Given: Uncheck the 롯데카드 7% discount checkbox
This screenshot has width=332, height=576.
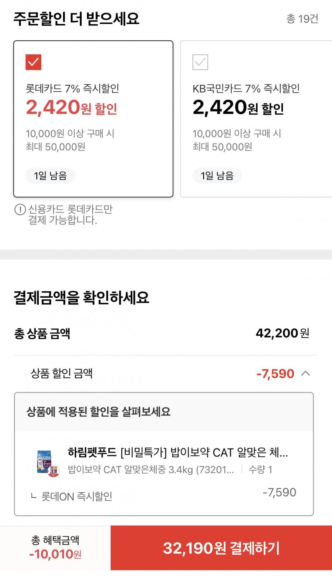Looking at the screenshot, I should coord(34,62).
